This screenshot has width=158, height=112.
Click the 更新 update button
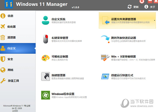pos(133,7)
